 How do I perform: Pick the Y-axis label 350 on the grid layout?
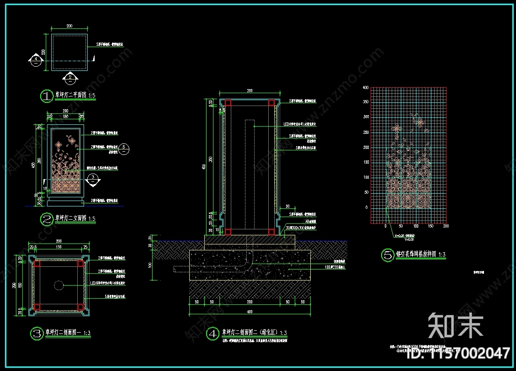(x=366, y=102)
